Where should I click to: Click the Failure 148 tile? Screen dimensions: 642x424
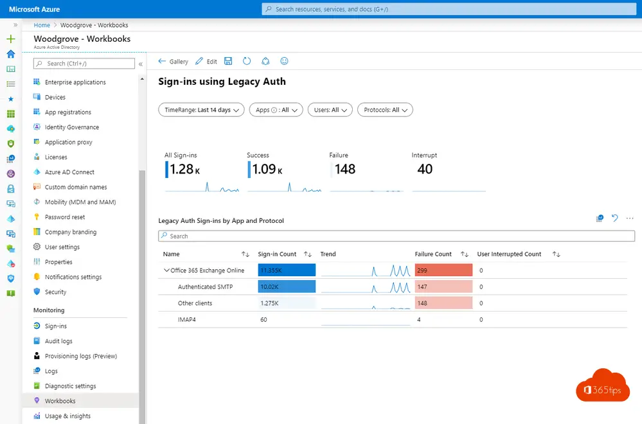(367, 172)
